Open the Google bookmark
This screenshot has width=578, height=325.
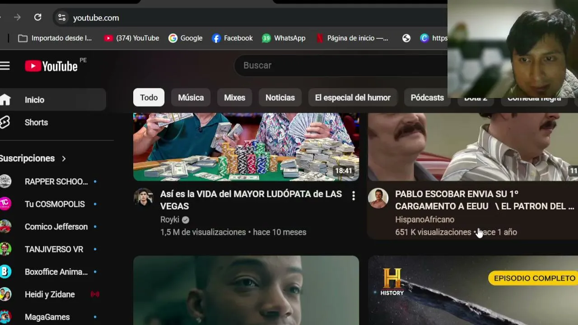click(x=186, y=38)
